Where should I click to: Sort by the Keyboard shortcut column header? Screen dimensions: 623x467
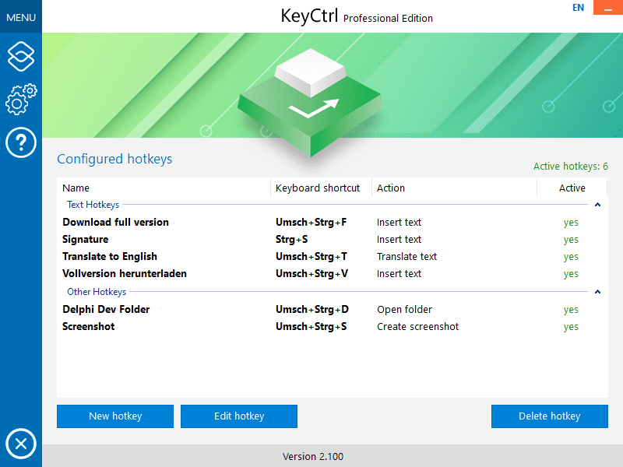click(x=318, y=188)
